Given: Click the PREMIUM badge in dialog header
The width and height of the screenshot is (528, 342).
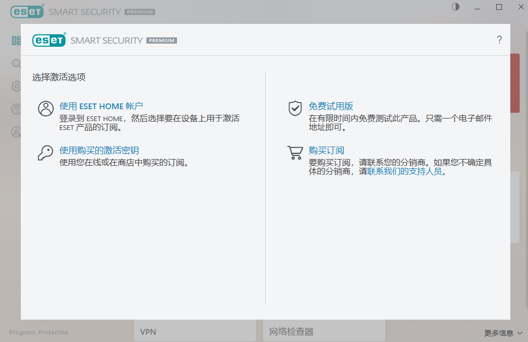Looking at the screenshot, I should [x=161, y=41].
